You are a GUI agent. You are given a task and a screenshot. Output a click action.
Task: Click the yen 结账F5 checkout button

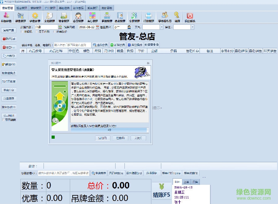[x=161, y=191]
